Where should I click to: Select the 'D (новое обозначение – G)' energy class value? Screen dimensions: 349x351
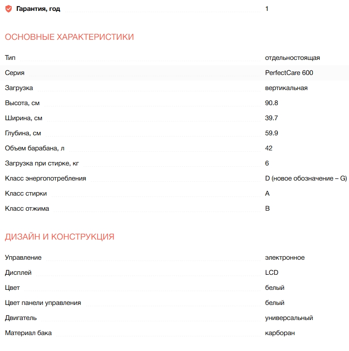tap(306, 178)
